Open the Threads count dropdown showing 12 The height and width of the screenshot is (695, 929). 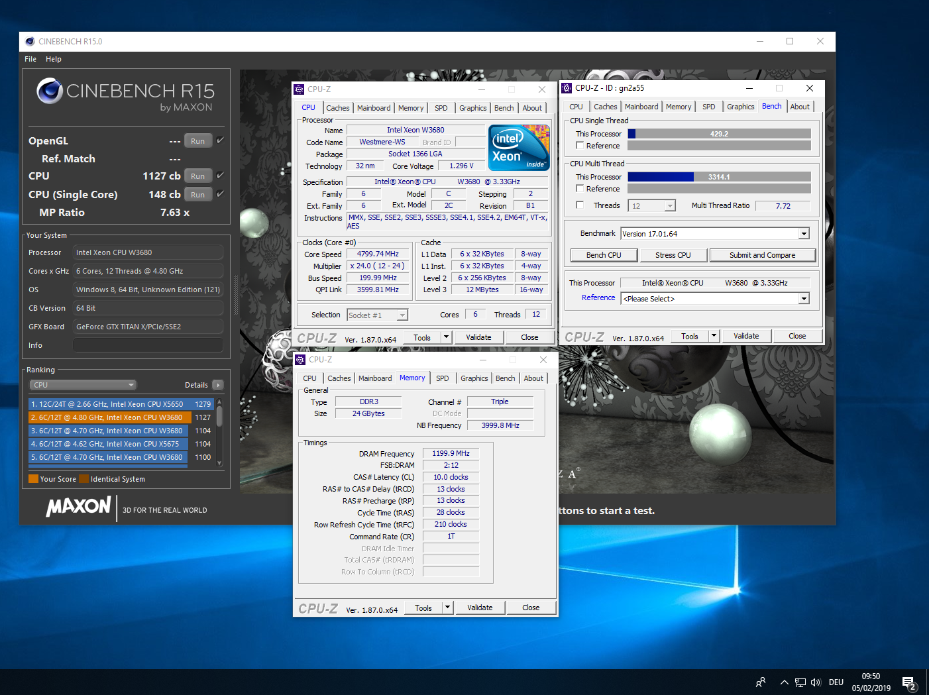point(653,206)
